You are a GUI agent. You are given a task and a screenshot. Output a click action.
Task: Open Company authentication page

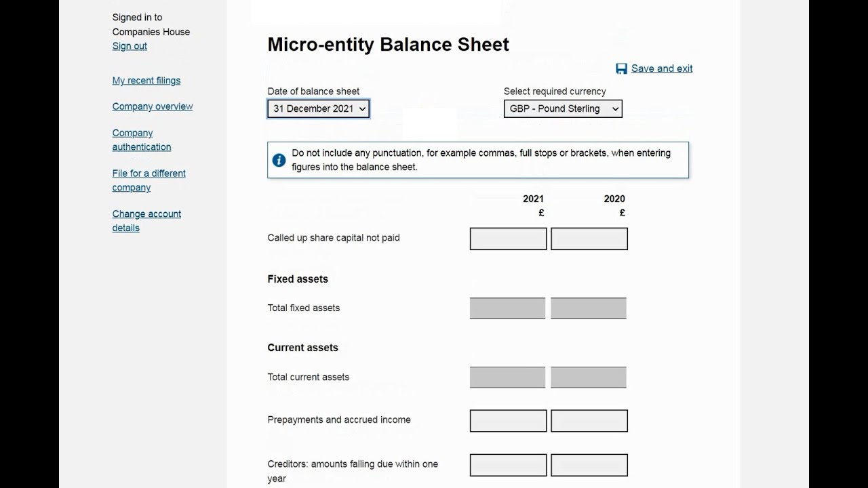[x=141, y=140]
